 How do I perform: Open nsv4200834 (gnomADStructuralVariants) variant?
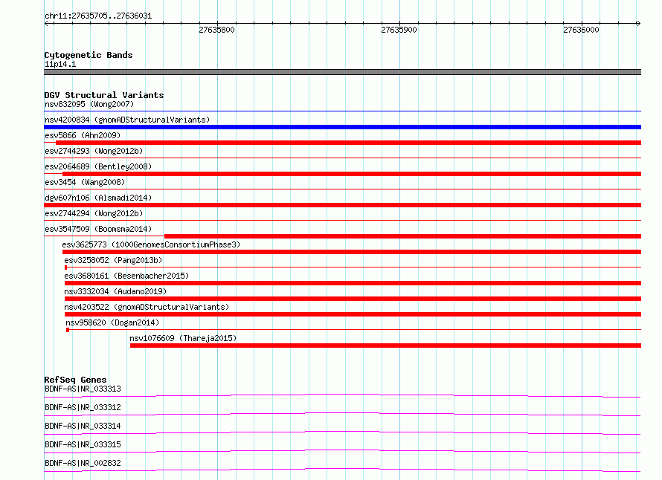pos(127,120)
